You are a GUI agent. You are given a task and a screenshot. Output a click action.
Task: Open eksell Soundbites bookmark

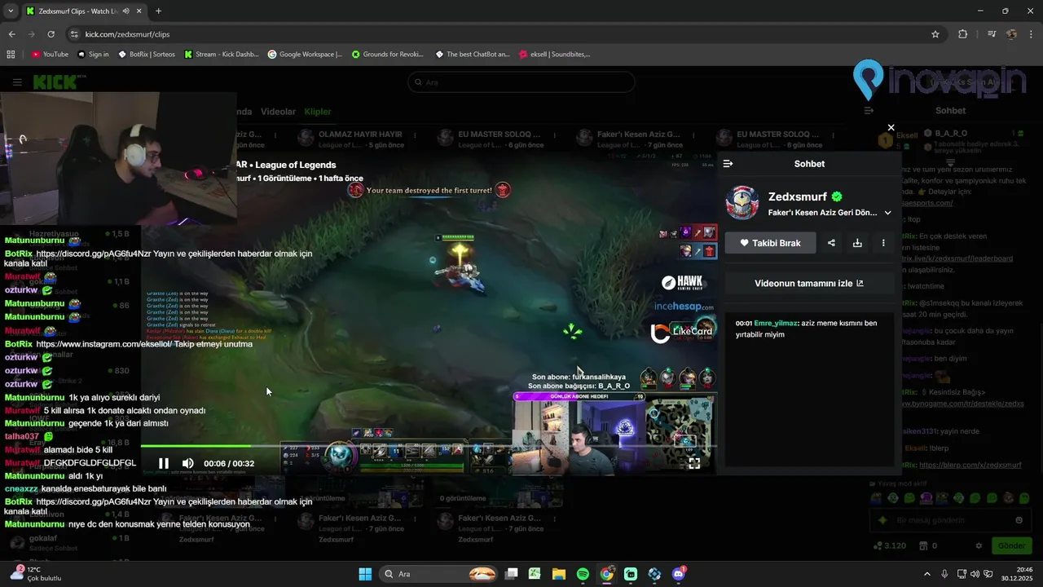point(554,55)
